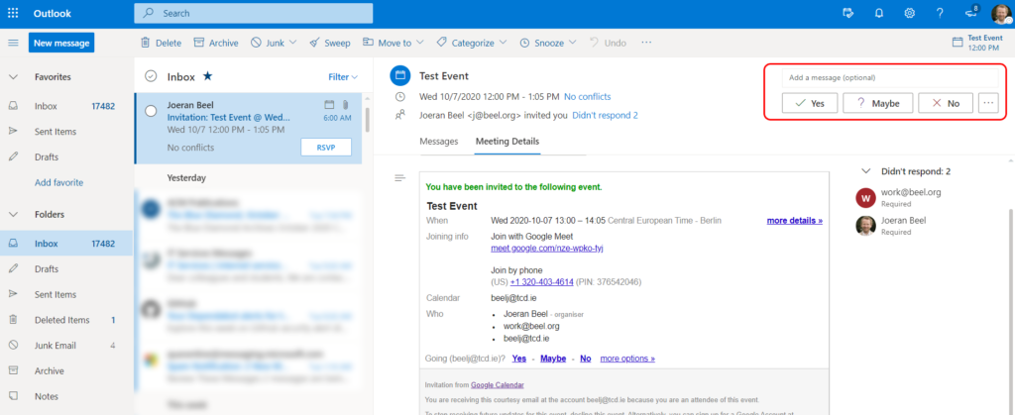Image resolution: width=1015 pixels, height=415 pixels.
Task: Click the Add a message optional field
Action: (x=890, y=77)
